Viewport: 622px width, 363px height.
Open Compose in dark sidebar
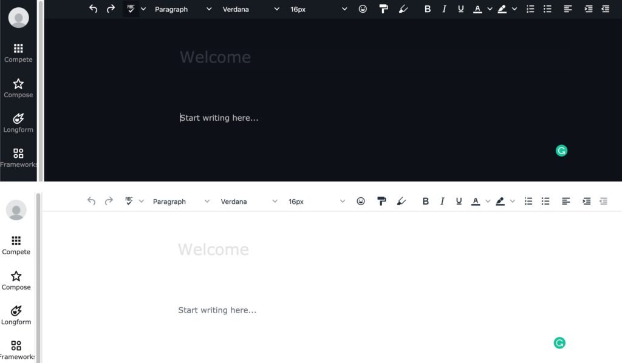click(x=18, y=89)
